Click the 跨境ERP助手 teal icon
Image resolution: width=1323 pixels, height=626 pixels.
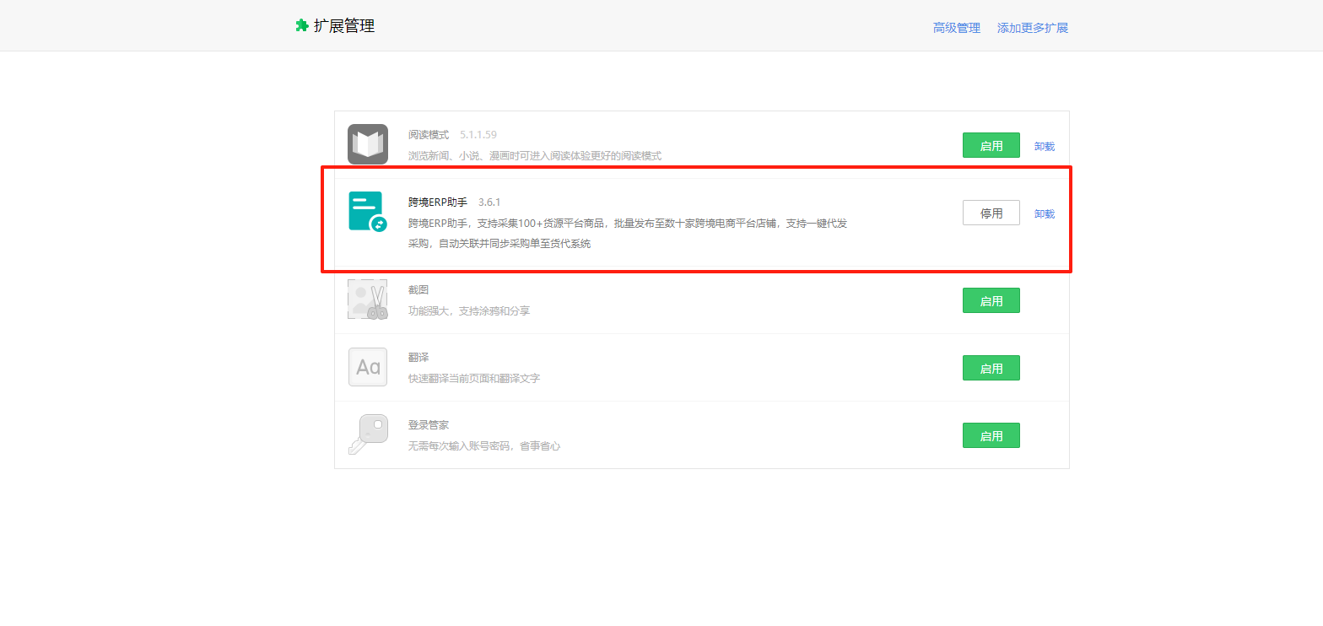pos(368,212)
